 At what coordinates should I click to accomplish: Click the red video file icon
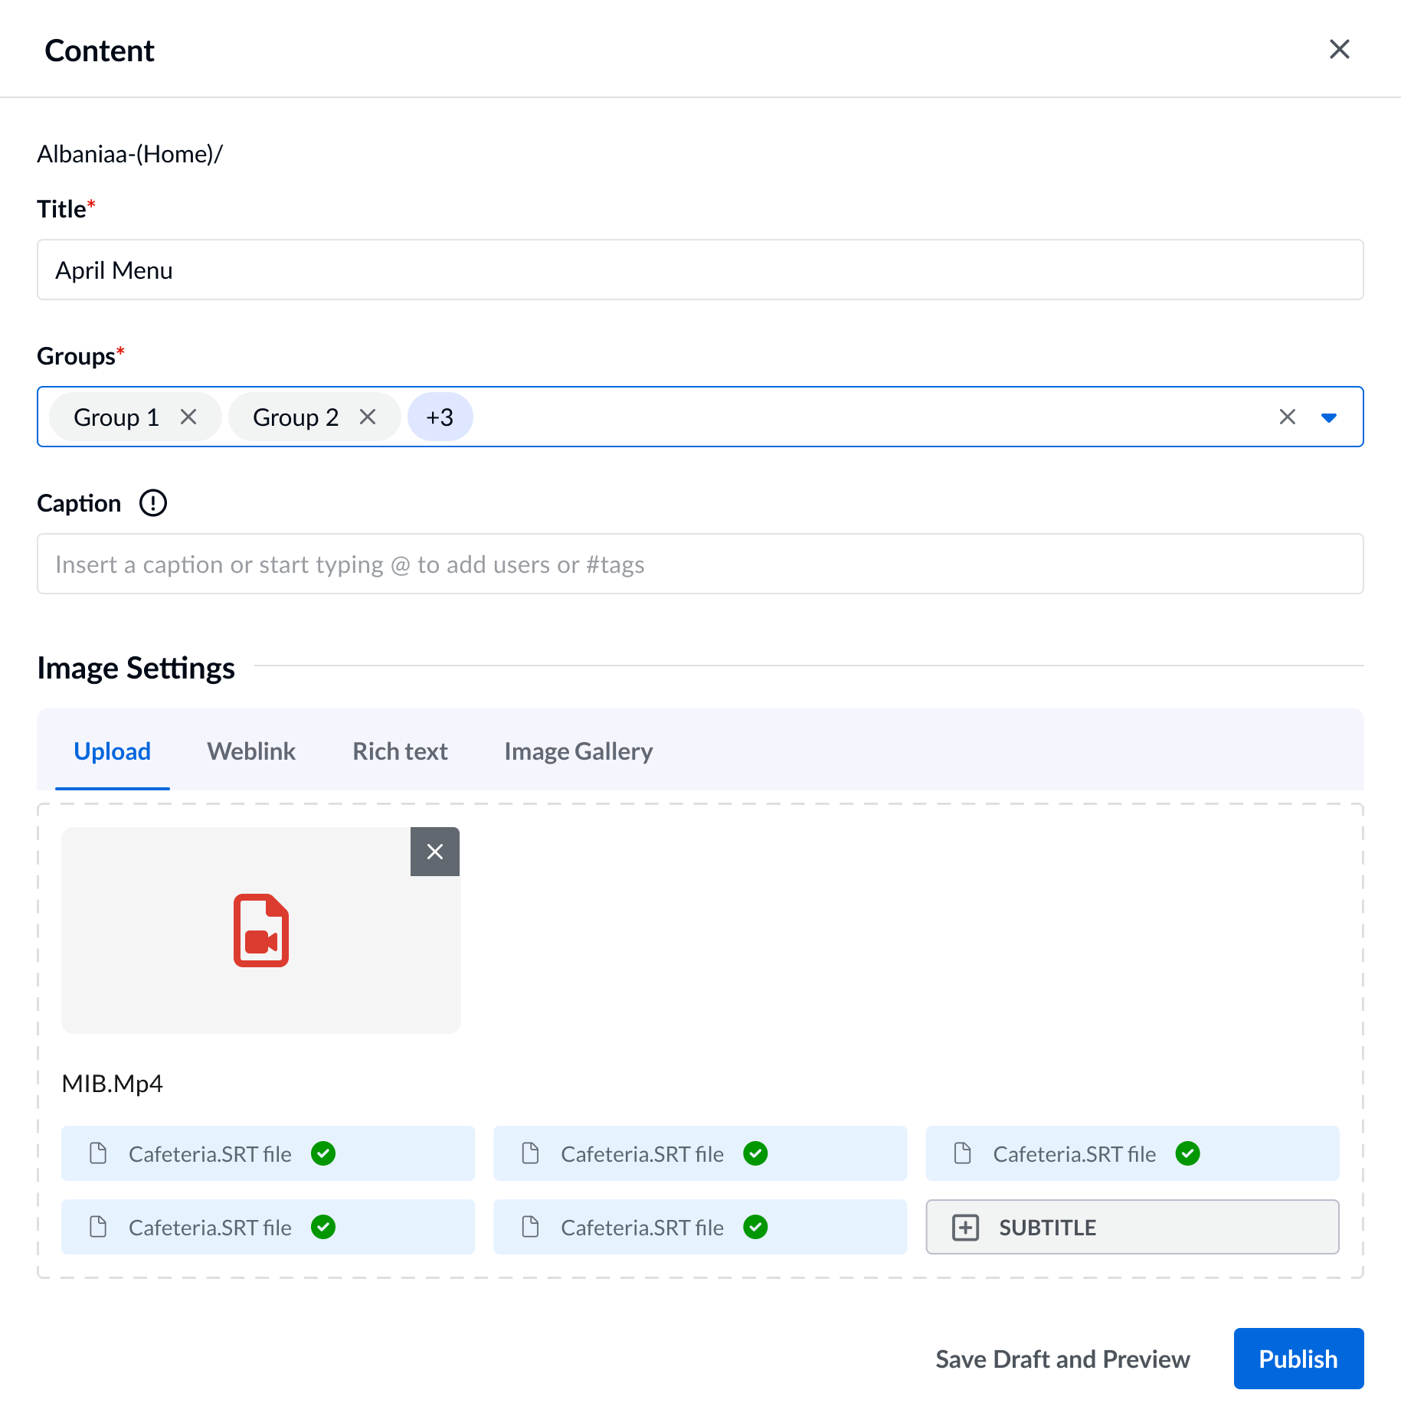tap(260, 930)
